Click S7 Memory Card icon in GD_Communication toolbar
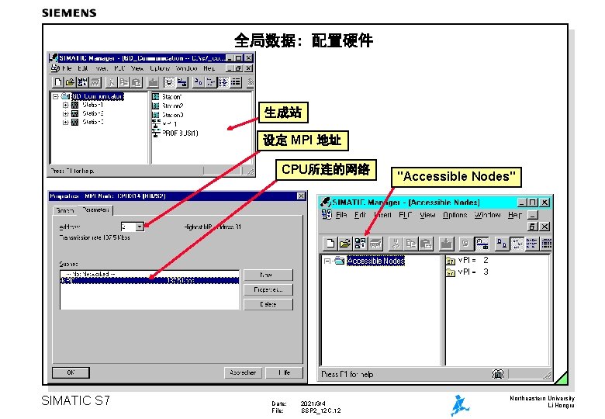Image resolution: width=605 pixels, height=419 pixels. tap(95, 81)
